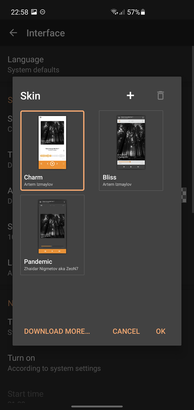The height and width of the screenshot is (410, 194).
Task: Tap the do-not-disturb status icon
Action: coord(43,12)
